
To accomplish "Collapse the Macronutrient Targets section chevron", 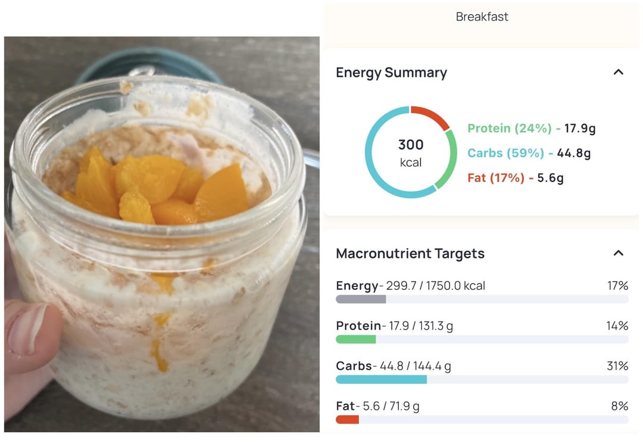I will (619, 253).
